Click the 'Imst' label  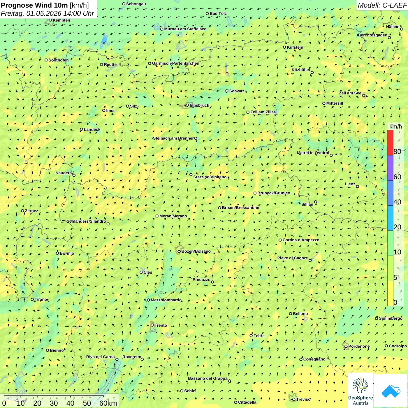(x=110, y=110)
